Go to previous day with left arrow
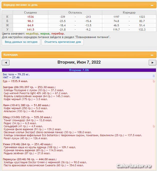The width and height of the screenshot is (157, 171). [x=5, y=63]
